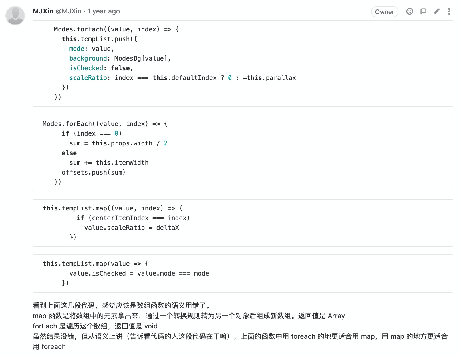Click the 'this.tempList.push({' code line

click(99, 39)
